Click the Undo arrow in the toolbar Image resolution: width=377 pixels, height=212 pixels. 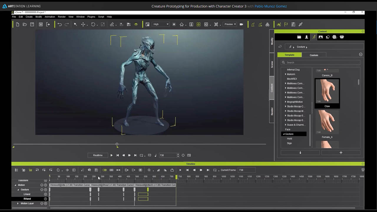(x=60, y=24)
